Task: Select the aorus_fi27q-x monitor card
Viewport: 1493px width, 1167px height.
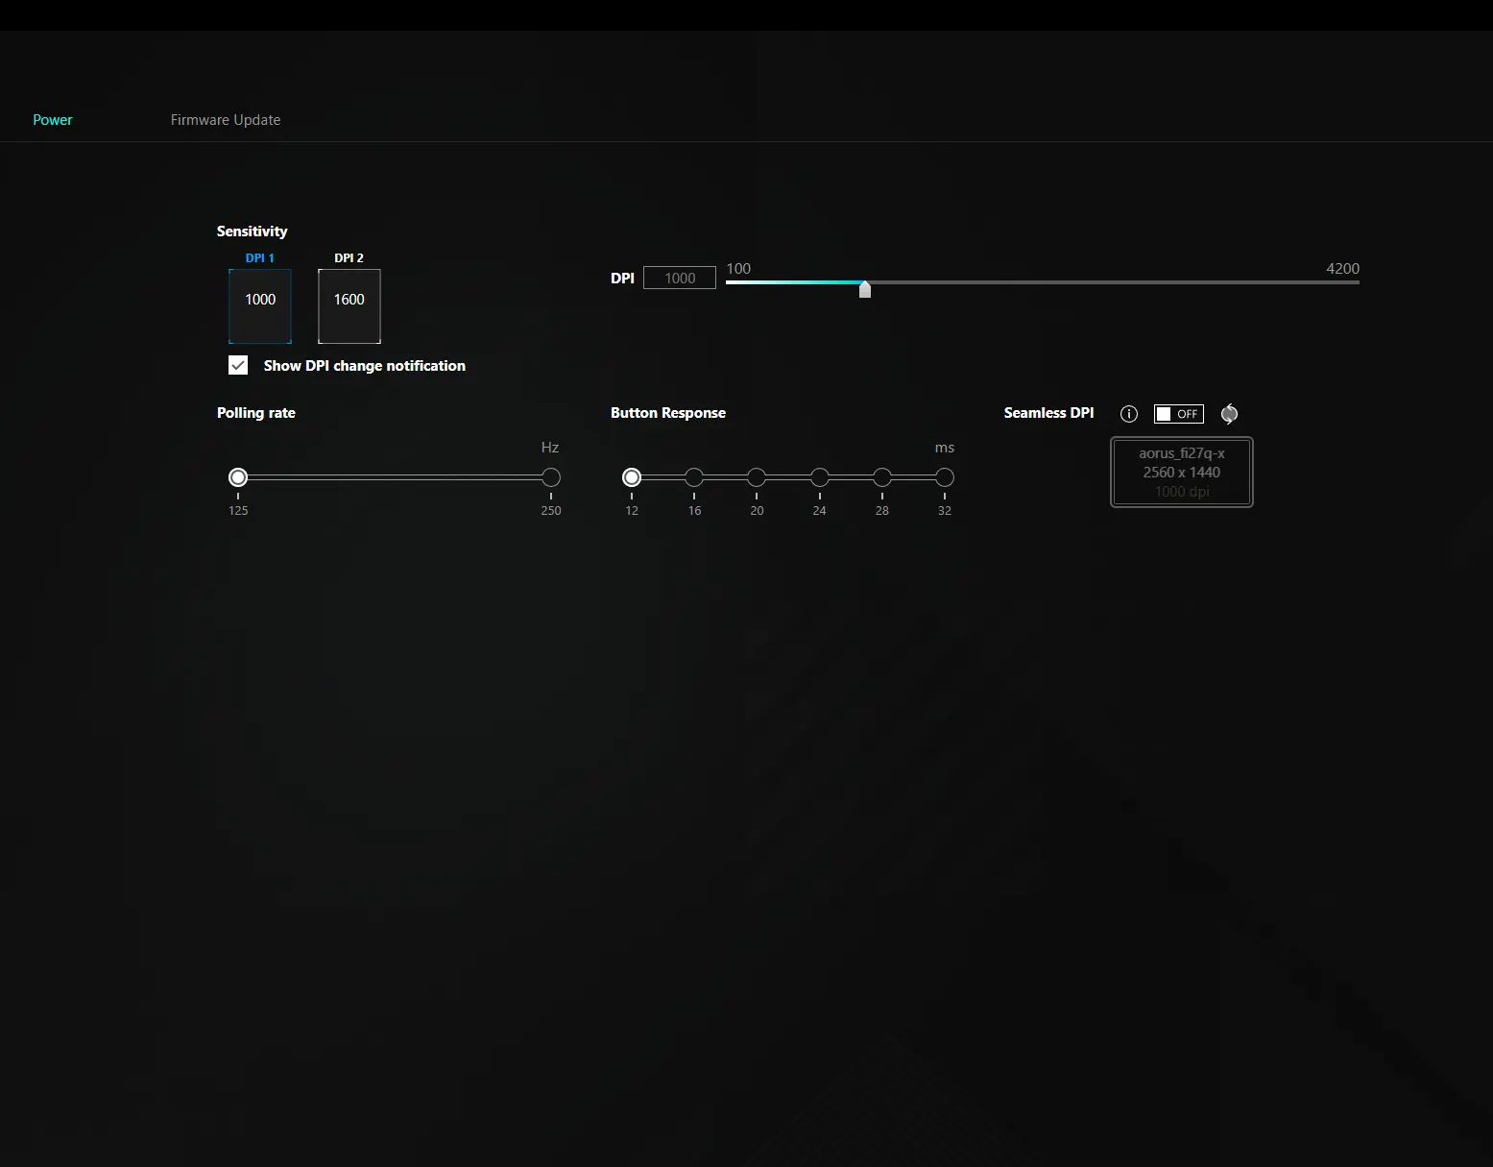Action: pos(1182,472)
